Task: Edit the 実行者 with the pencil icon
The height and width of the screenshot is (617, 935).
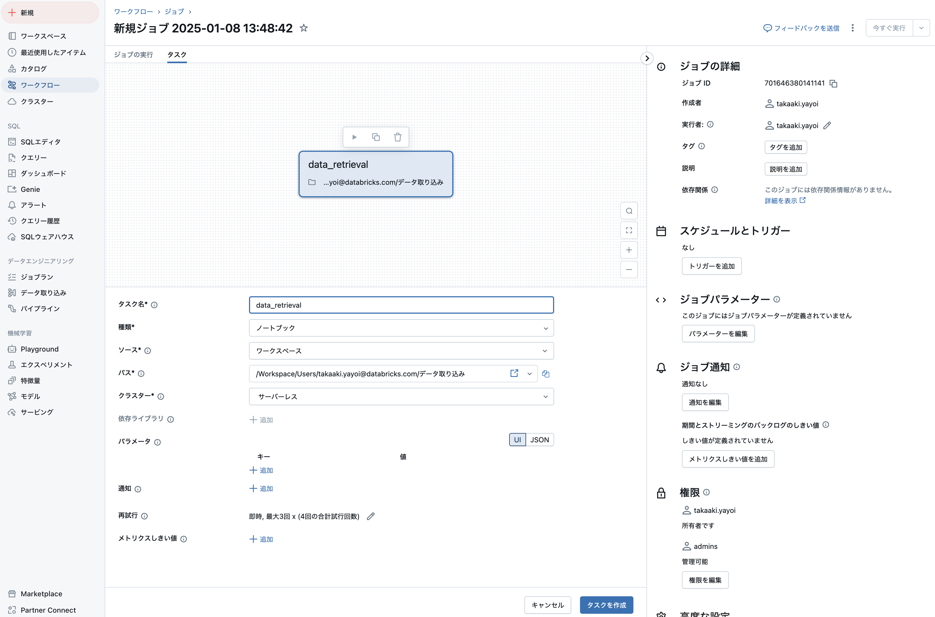Action: pos(827,125)
